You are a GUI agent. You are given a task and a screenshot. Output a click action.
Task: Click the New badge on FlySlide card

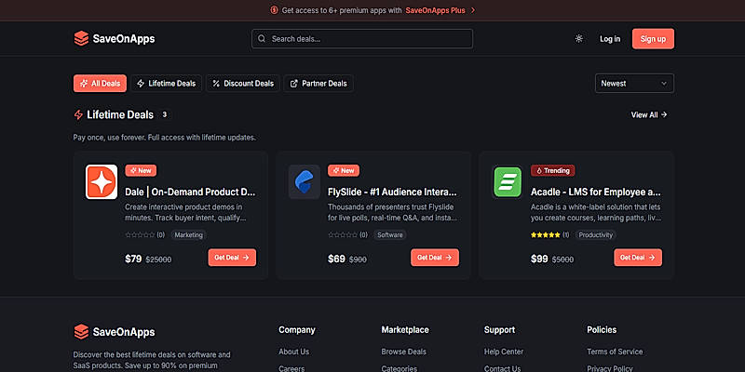[x=344, y=170]
